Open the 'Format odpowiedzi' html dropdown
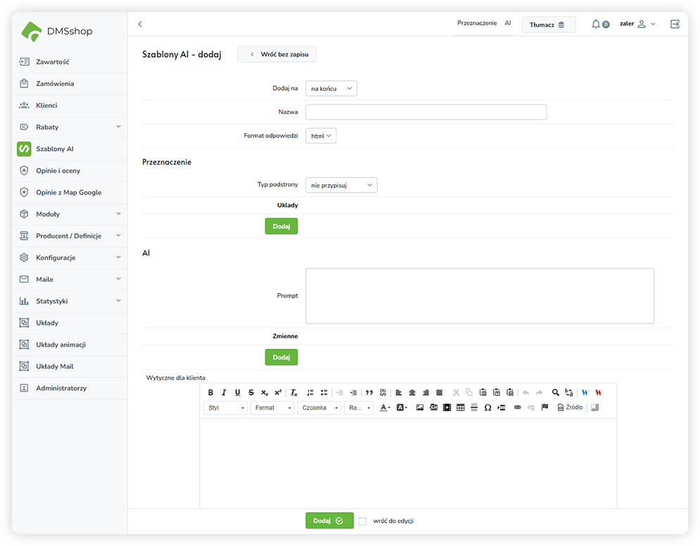The image size is (700, 546). pos(320,136)
